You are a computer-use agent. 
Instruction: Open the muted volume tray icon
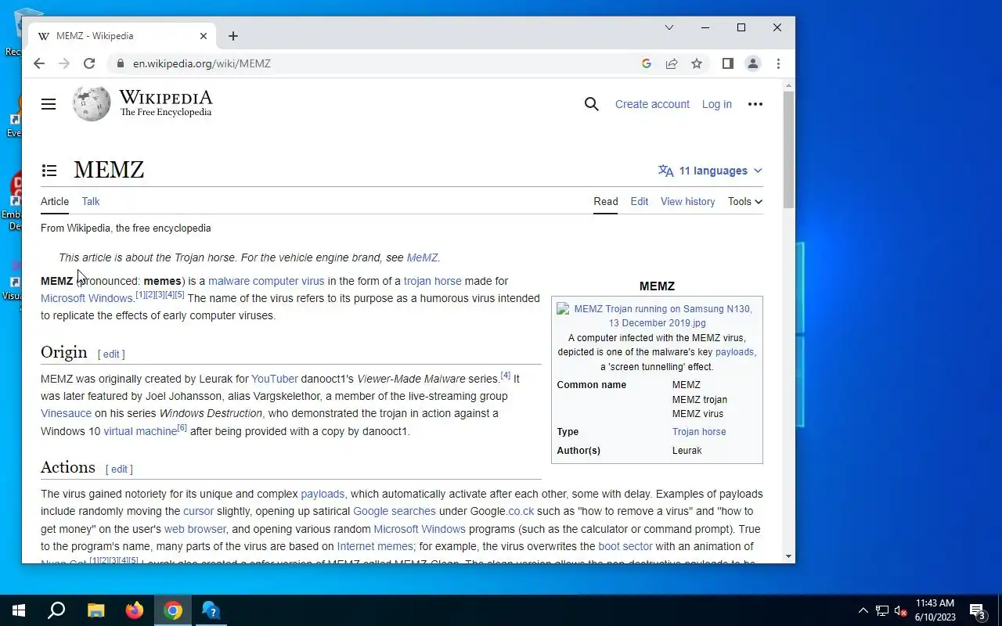pyautogui.click(x=901, y=610)
